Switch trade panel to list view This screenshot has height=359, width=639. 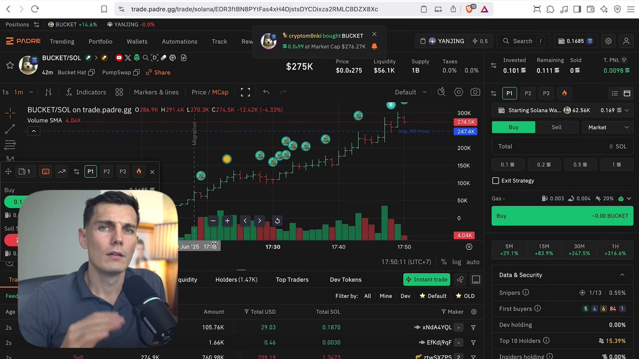pos(615,93)
